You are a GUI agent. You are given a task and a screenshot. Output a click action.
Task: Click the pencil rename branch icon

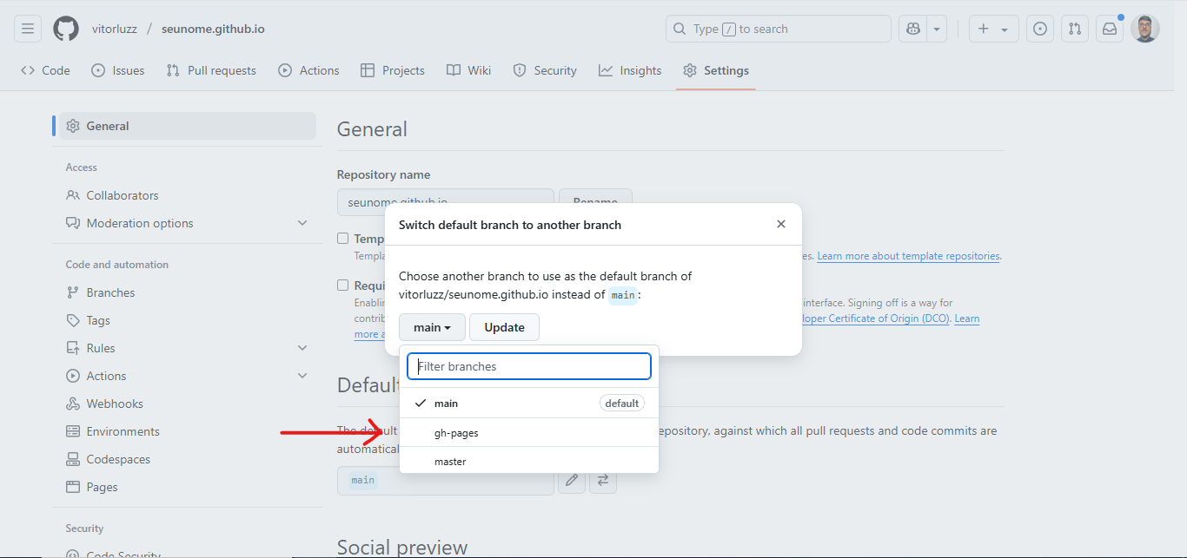coord(572,480)
